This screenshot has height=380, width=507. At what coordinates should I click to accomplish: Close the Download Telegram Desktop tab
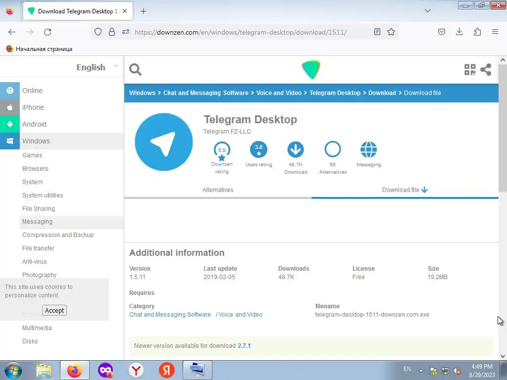125,11
